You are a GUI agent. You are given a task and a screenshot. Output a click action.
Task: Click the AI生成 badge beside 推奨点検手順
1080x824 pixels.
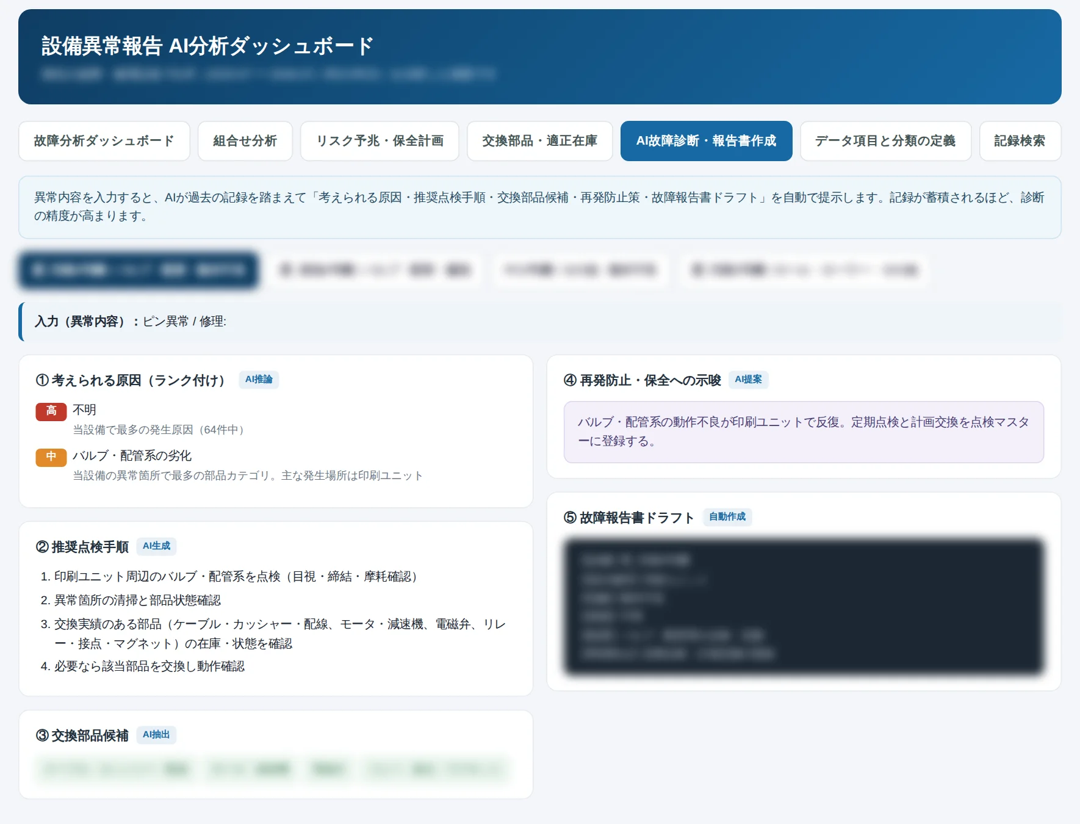[x=157, y=546]
